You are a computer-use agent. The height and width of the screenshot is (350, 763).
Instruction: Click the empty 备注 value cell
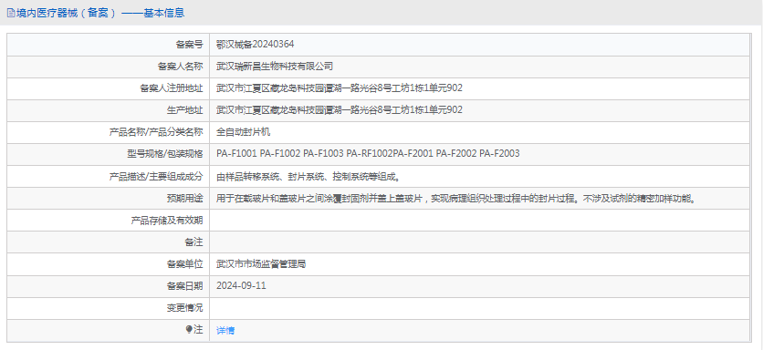click(x=480, y=242)
